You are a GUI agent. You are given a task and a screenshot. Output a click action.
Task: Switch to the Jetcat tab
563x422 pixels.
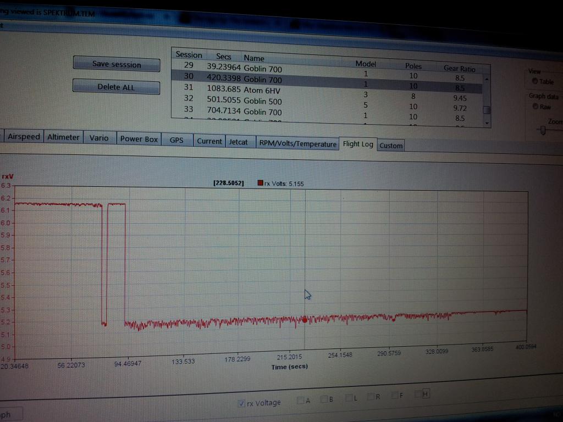coord(238,142)
